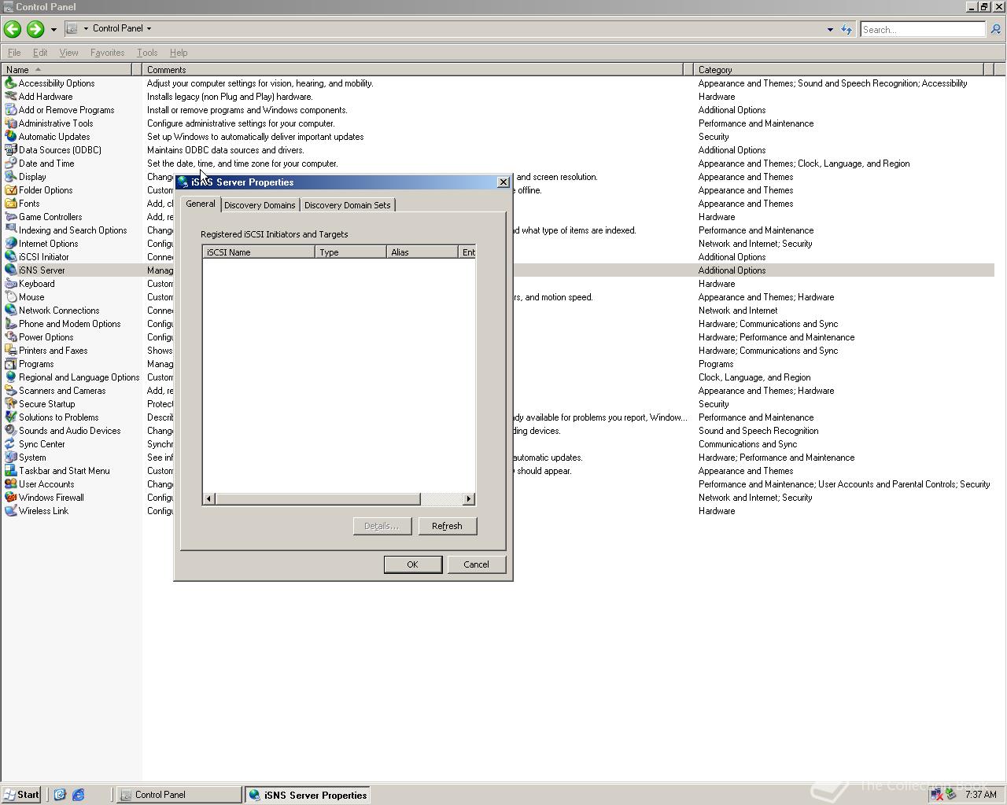Image resolution: width=1007 pixels, height=805 pixels.
Task: Click the Refresh button in dialog
Action: 447,526
